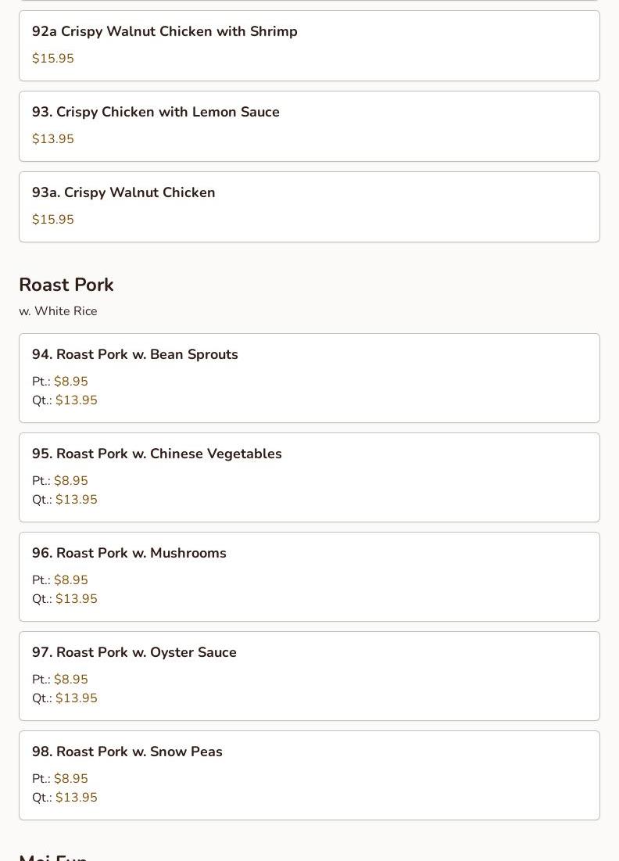The height and width of the screenshot is (861, 619).
Task: Select 94. Roast Pork w. Bean Sprouts
Action: click(309, 378)
